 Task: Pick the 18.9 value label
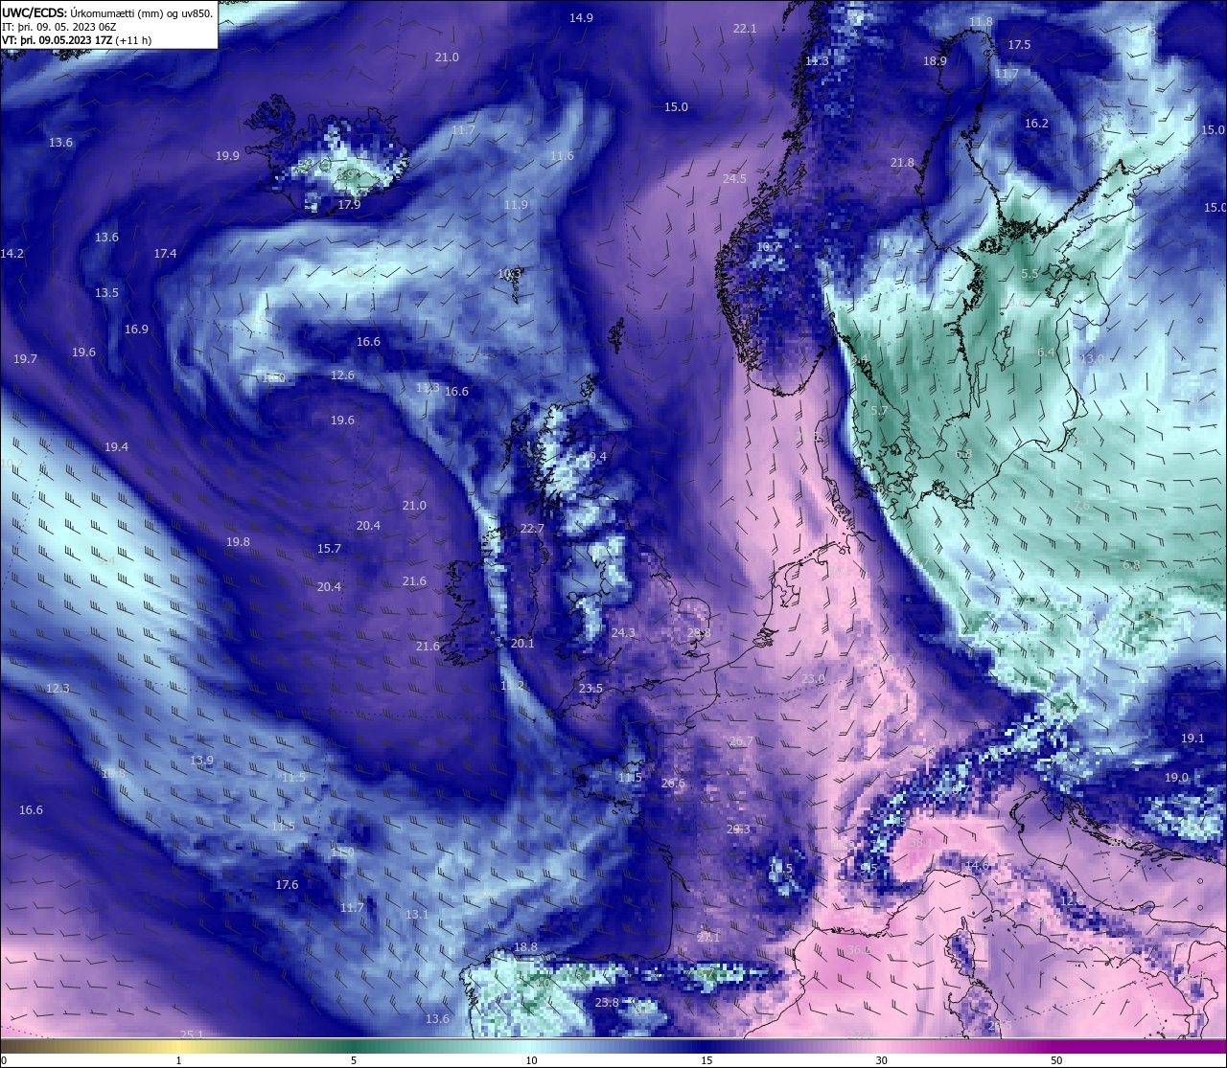935,61
